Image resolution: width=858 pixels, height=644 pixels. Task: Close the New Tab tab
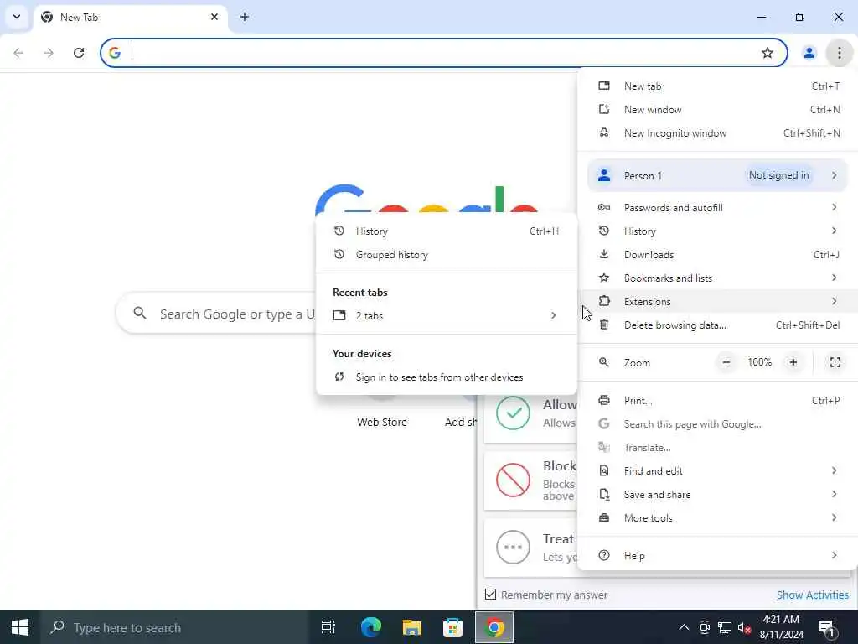pos(214,17)
